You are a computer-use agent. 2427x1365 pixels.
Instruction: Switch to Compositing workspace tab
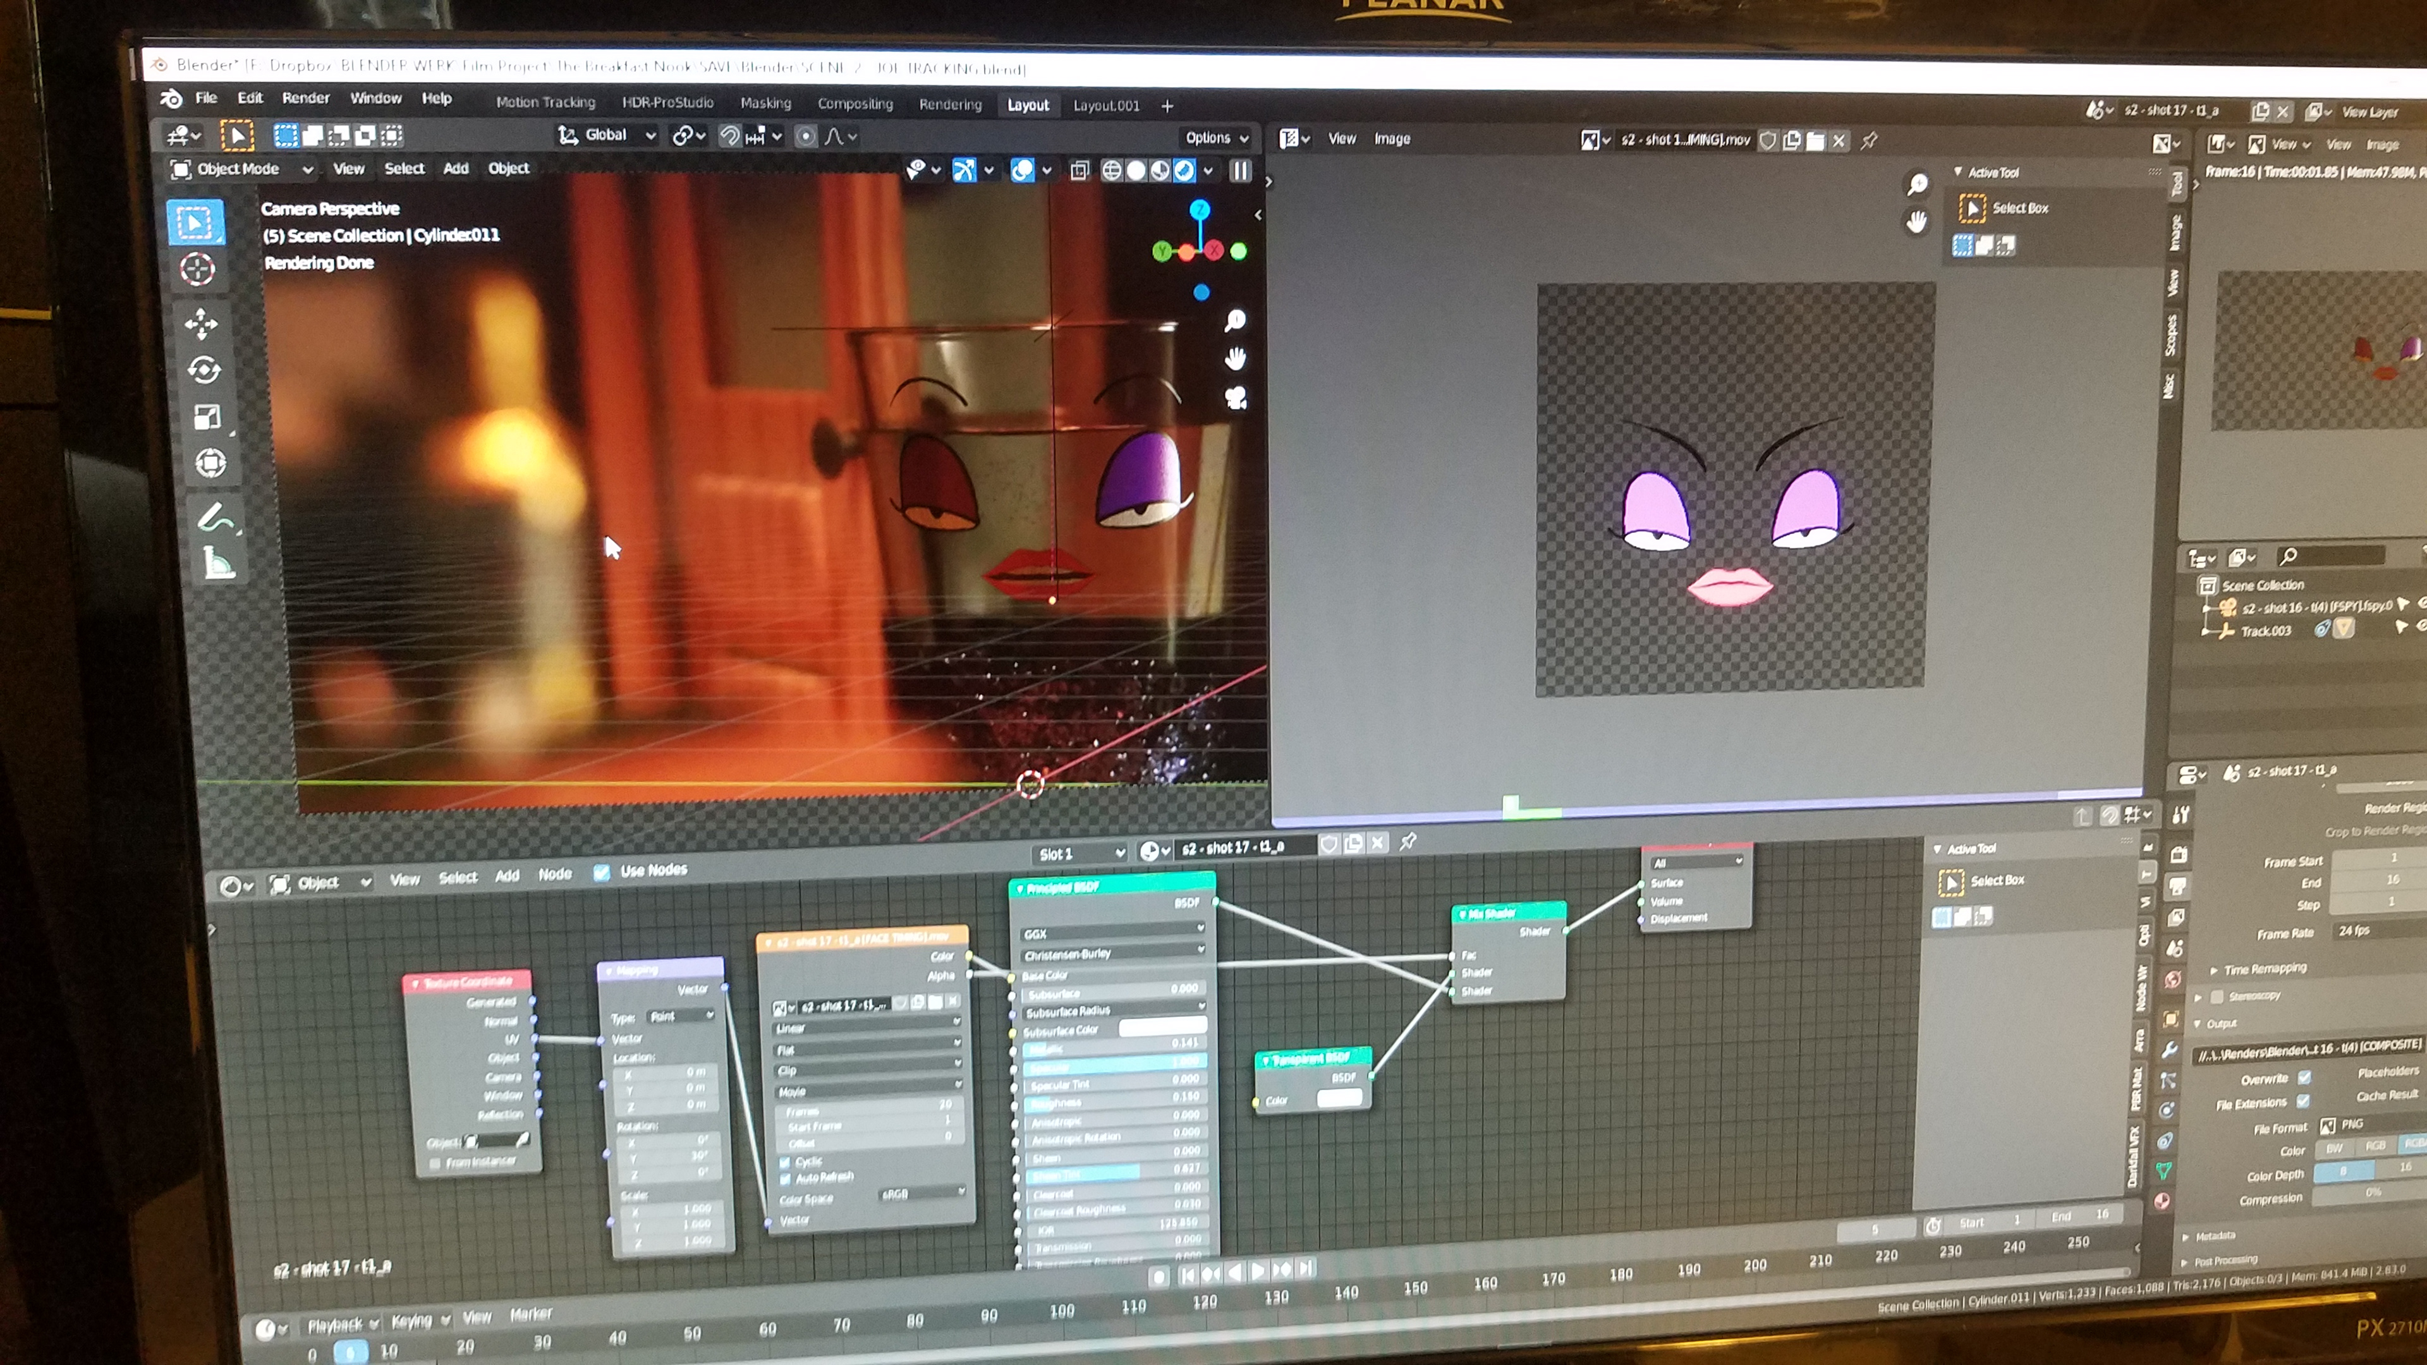pyautogui.click(x=855, y=104)
